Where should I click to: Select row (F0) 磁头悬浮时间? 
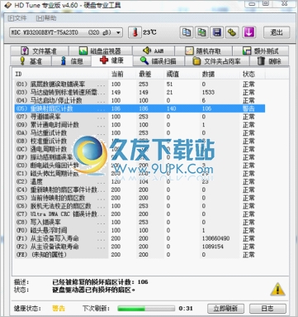(140, 230)
